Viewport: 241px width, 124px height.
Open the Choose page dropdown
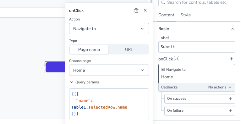(x=109, y=70)
